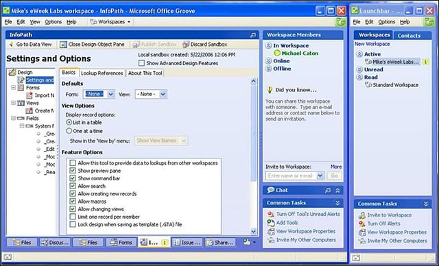439x266 pixels.
Task: Collapse the Forms node in design tree
Action: pyautogui.click(x=13, y=88)
